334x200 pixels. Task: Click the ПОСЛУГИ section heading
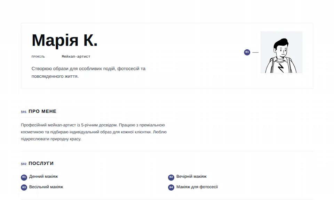(x=41, y=164)
